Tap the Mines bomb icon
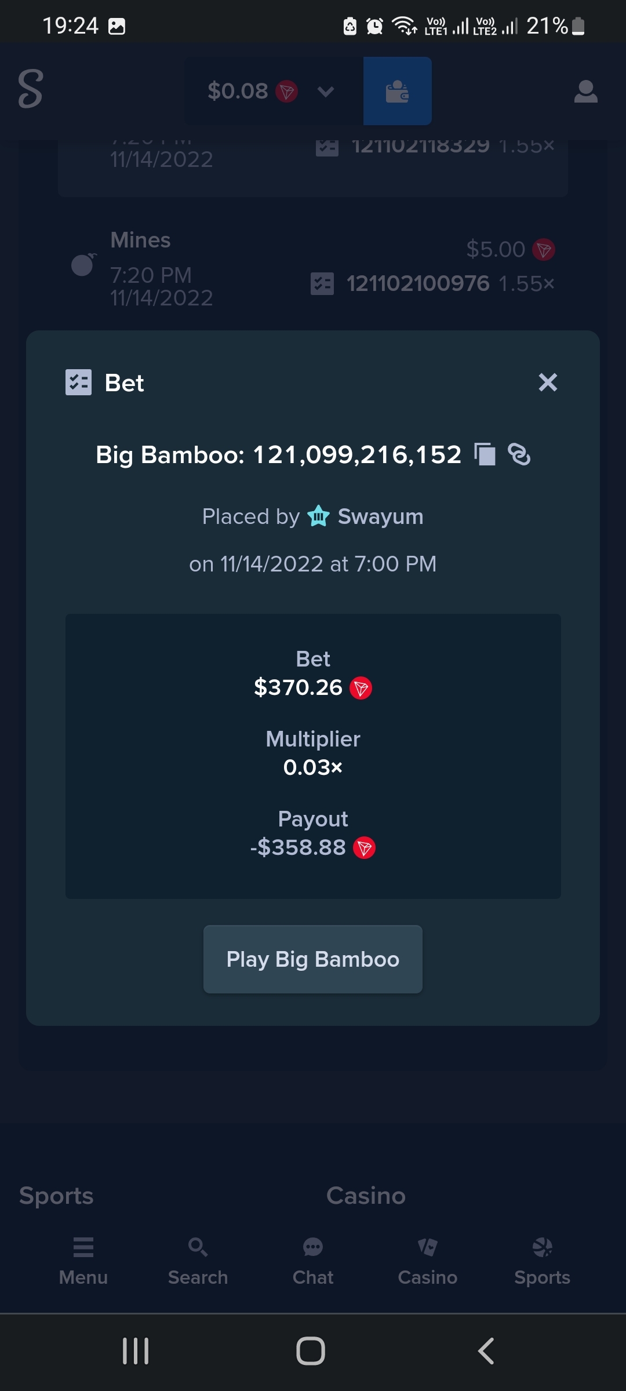626x1391 pixels. click(83, 264)
